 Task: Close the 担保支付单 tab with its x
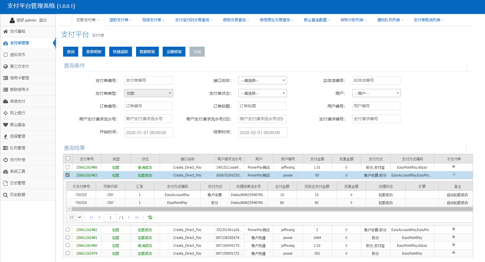click(x=164, y=20)
